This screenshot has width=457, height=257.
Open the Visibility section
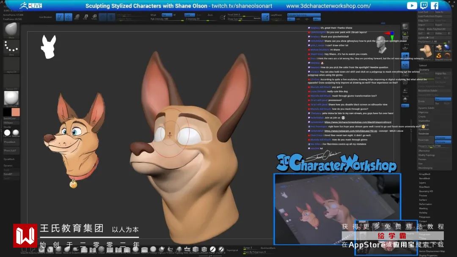(x=423, y=213)
